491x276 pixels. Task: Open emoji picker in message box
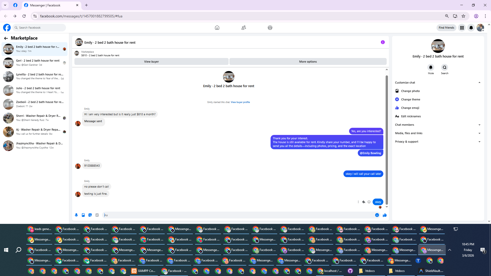[x=377, y=215]
